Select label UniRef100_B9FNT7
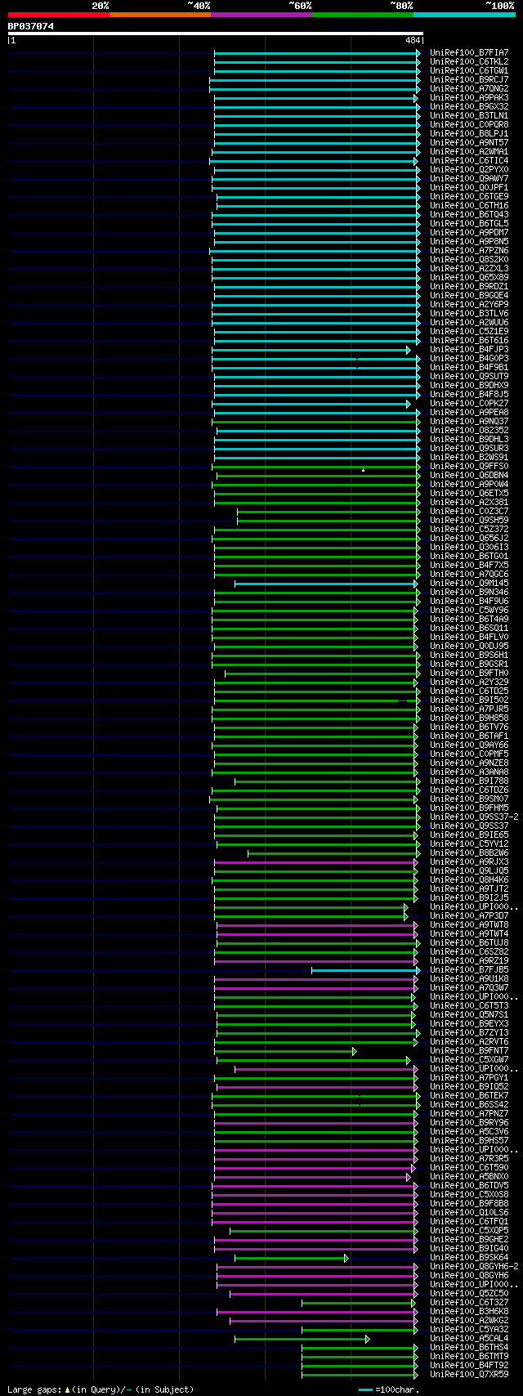 (x=469, y=1051)
